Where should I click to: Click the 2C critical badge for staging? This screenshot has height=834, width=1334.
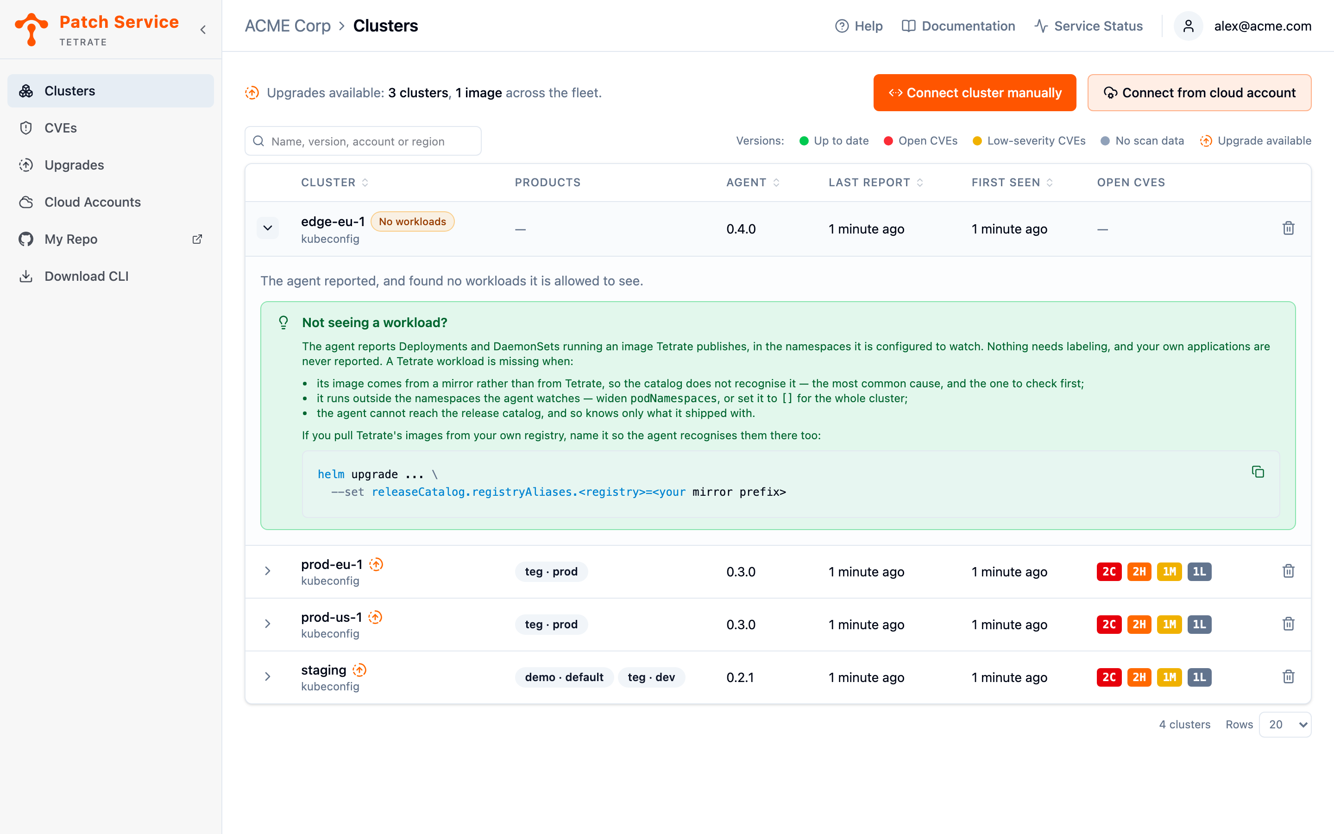1109,677
